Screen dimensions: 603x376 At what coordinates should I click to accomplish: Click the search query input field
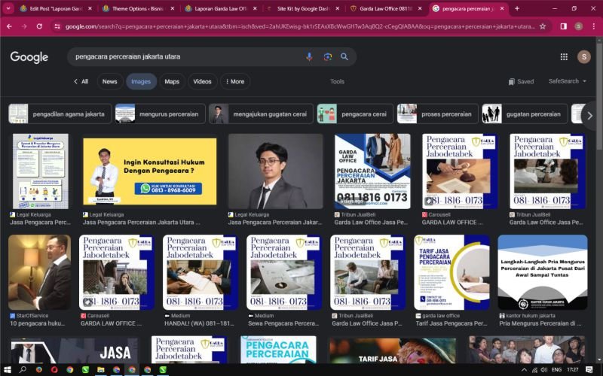click(186, 57)
